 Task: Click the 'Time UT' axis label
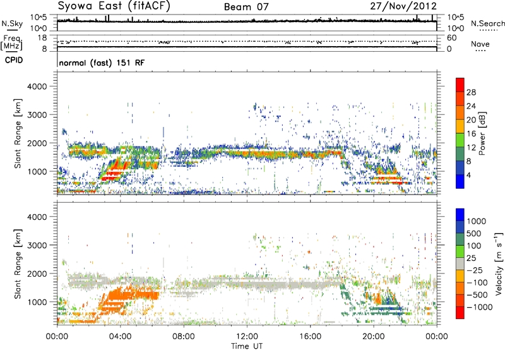pyautogui.click(x=247, y=346)
